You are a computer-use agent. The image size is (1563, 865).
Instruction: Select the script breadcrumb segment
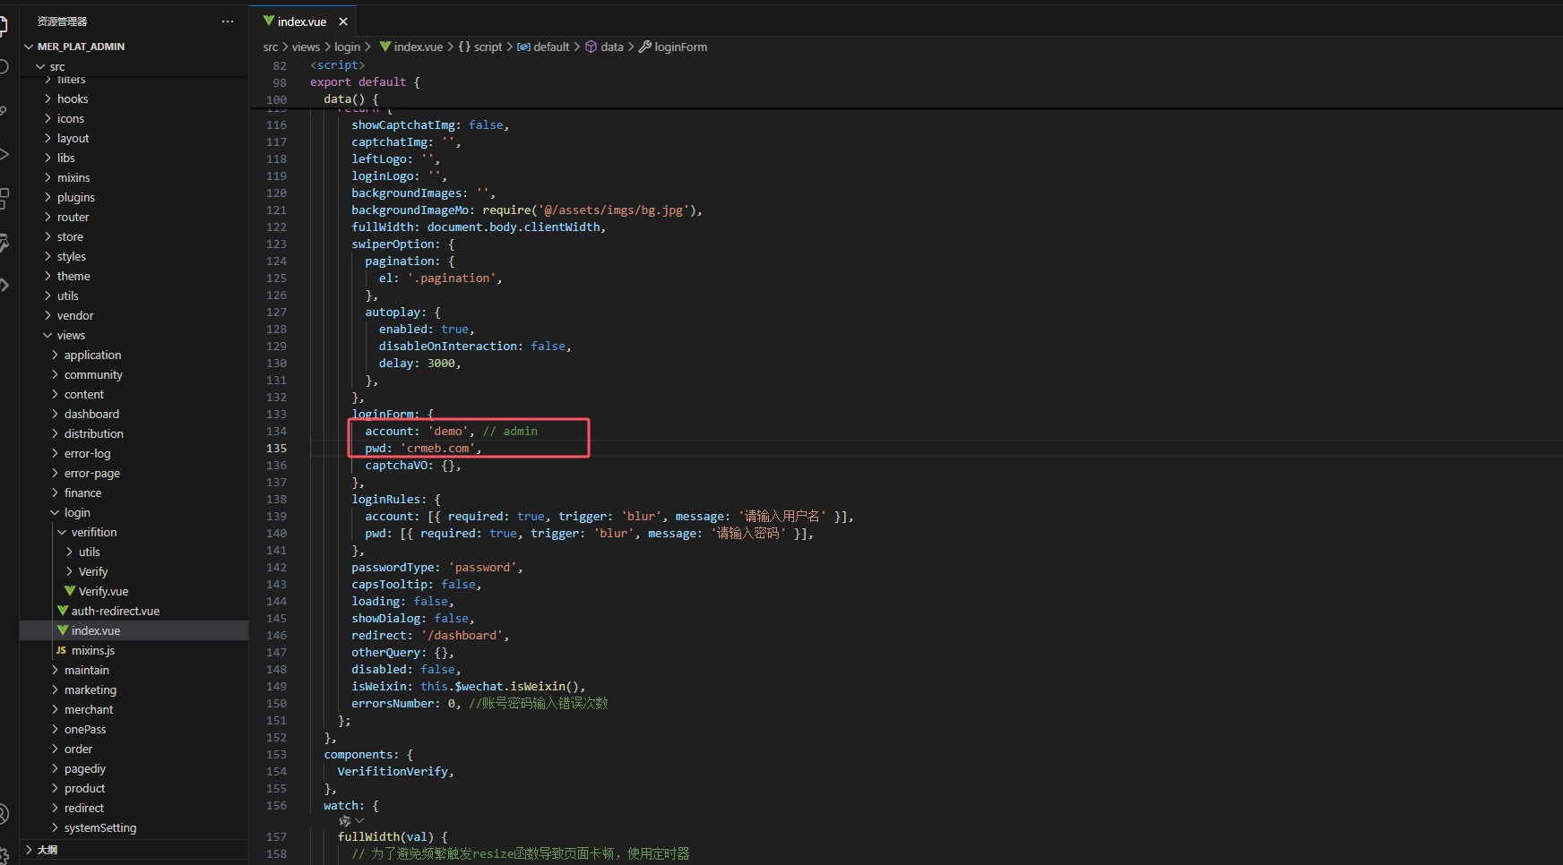click(488, 47)
